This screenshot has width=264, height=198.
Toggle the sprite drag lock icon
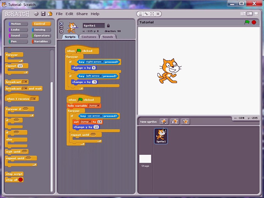(x=108, y=26)
